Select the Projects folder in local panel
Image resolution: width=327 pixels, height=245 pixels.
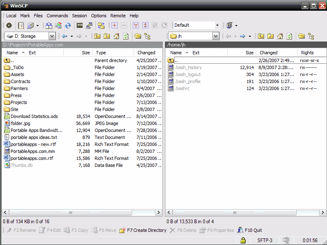coord(19,102)
